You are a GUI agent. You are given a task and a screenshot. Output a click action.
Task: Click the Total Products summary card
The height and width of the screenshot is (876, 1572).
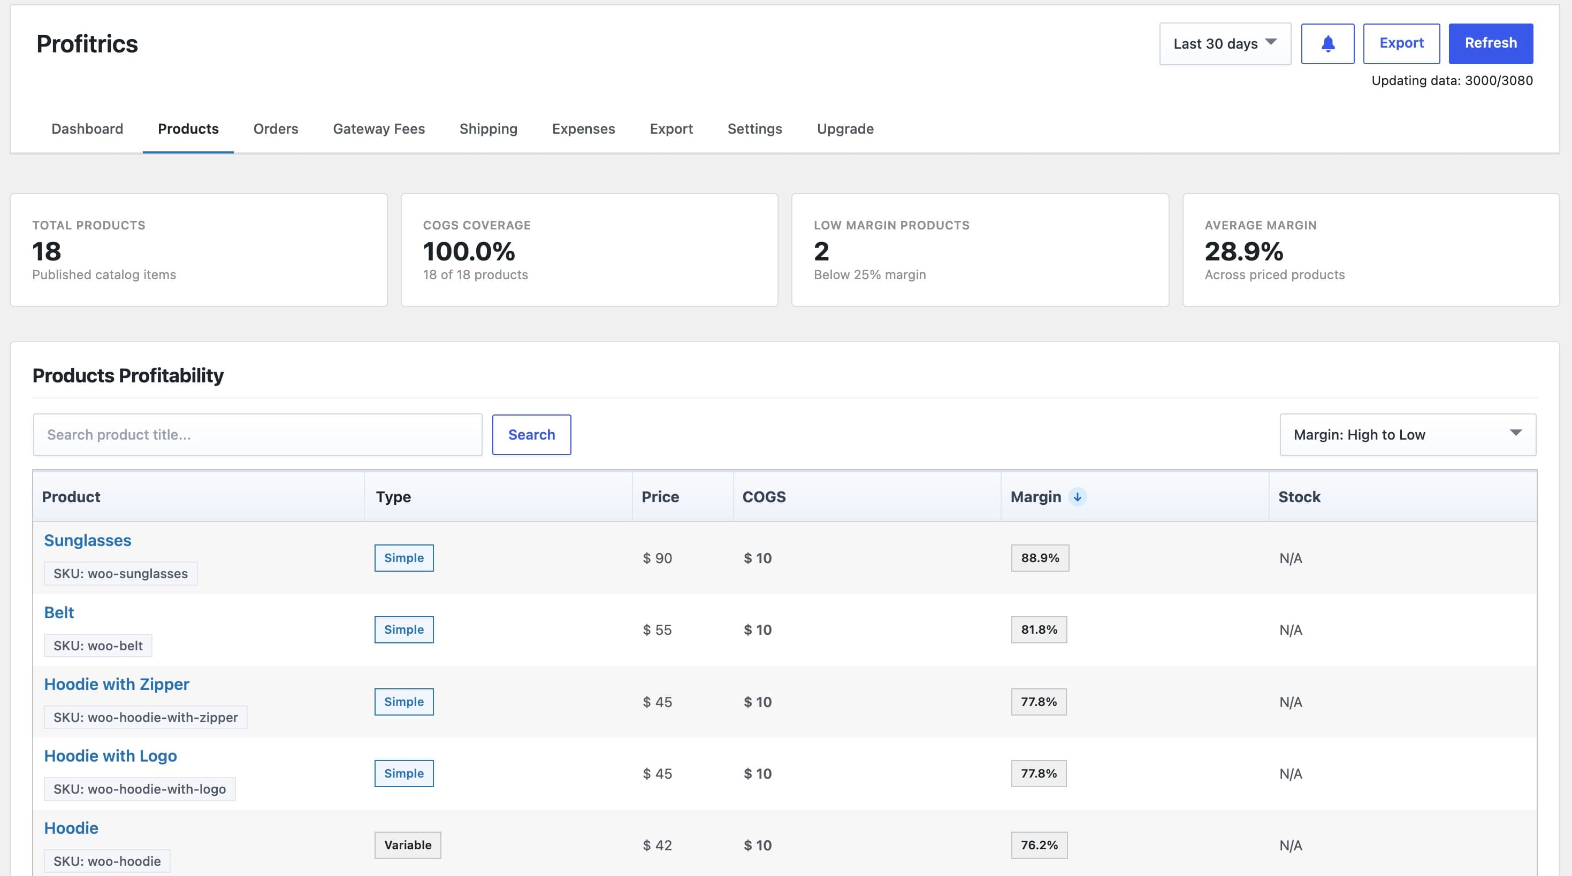[199, 250]
